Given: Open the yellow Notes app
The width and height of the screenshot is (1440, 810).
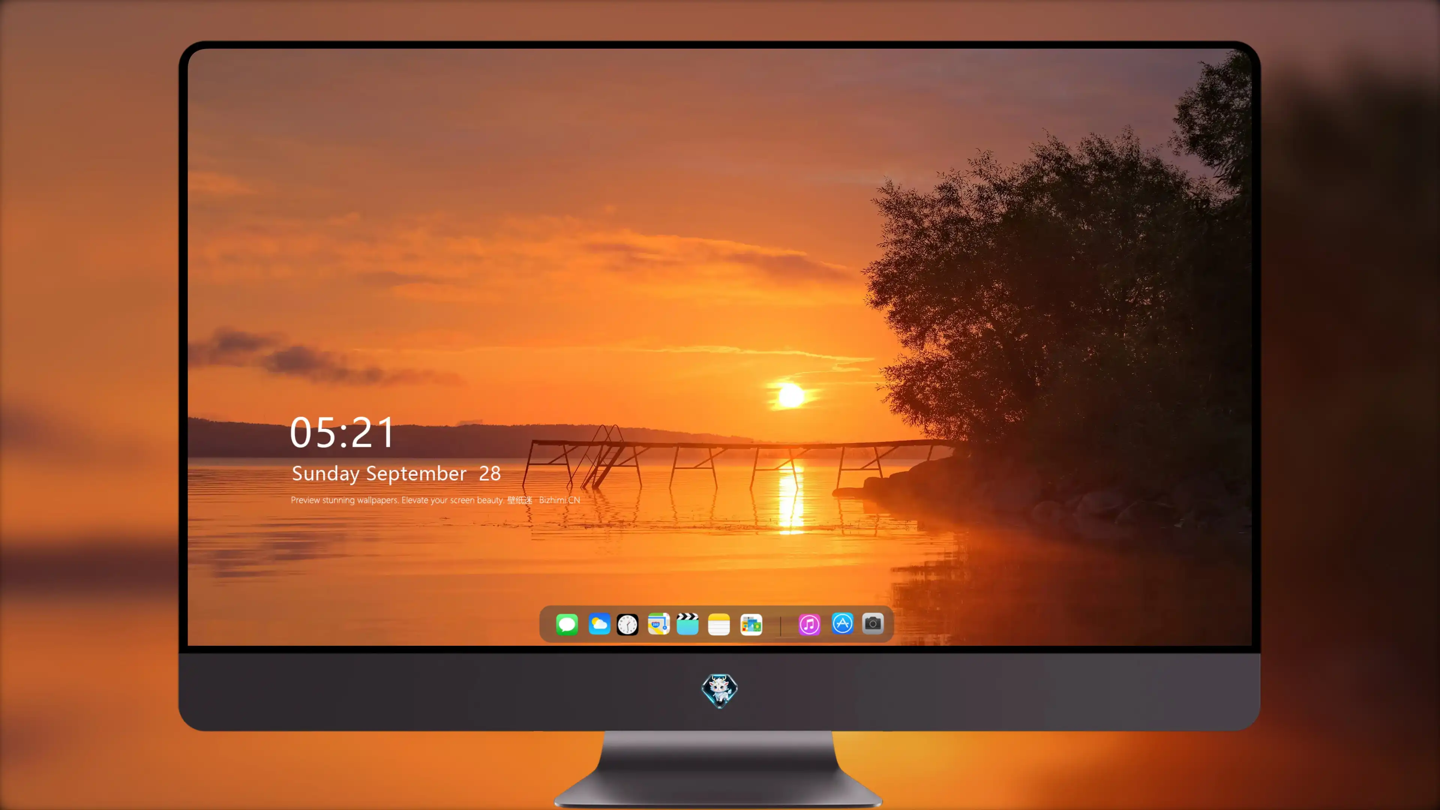Looking at the screenshot, I should [x=719, y=624].
